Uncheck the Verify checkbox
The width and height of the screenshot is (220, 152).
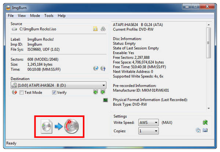click(54, 92)
